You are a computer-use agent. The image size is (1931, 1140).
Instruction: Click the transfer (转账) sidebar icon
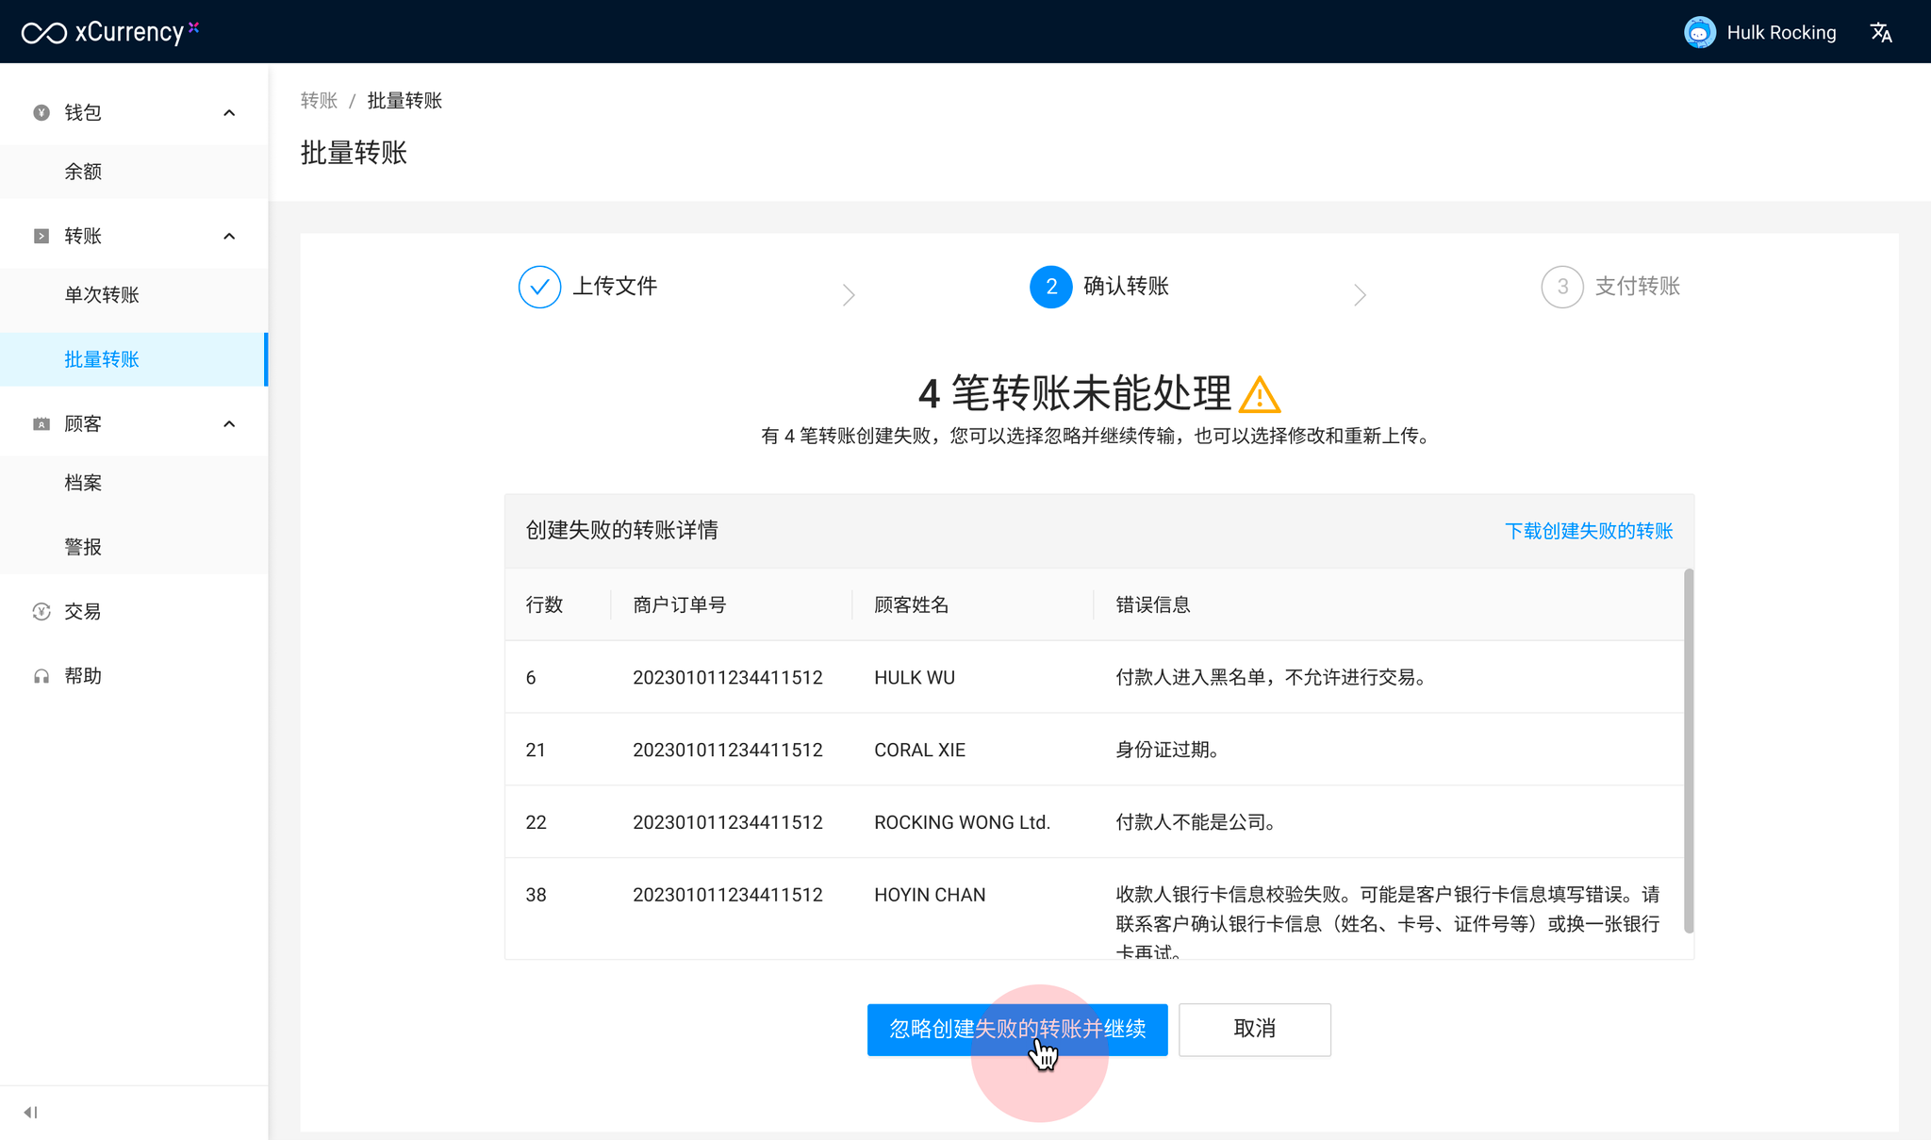pyautogui.click(x=41, y=236)
